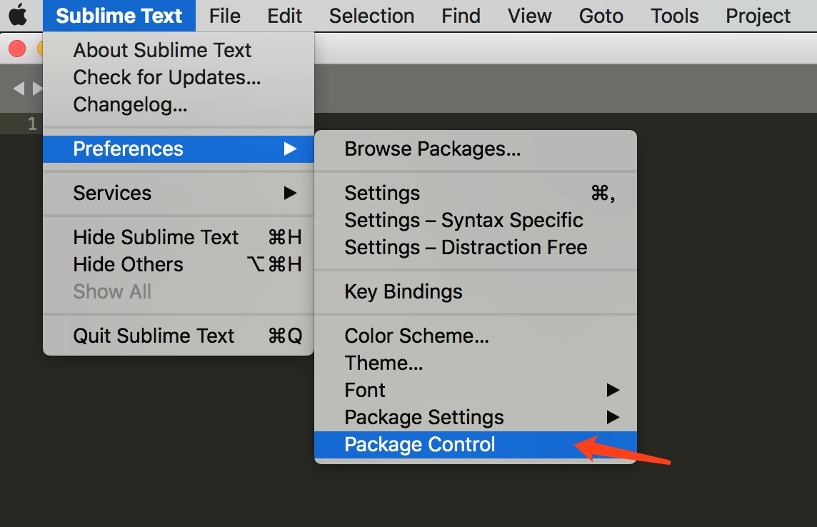Expand the Services submenu

179,194
